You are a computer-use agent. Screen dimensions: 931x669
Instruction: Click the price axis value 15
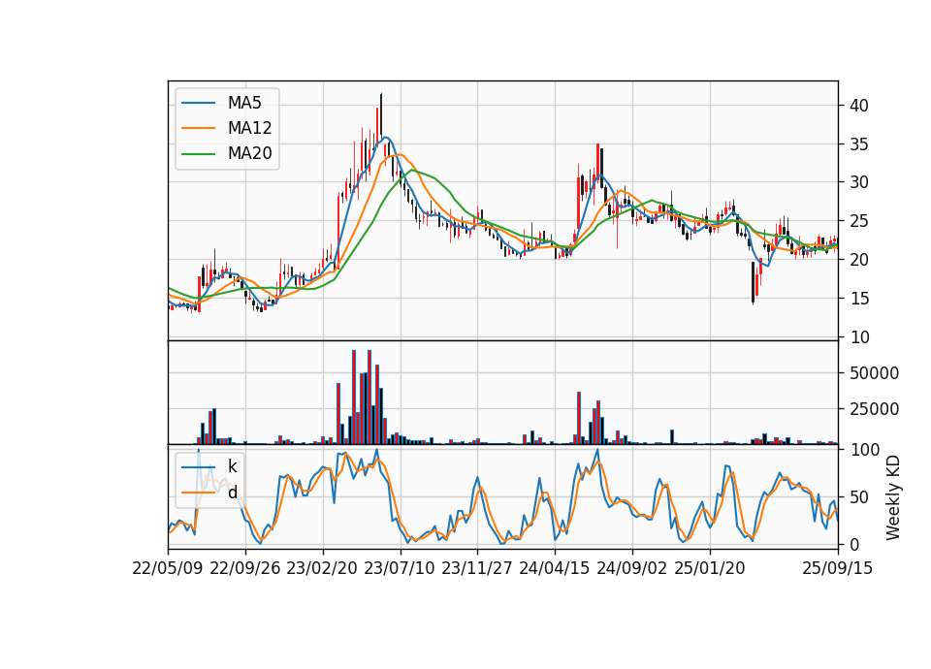coord(859,299)
